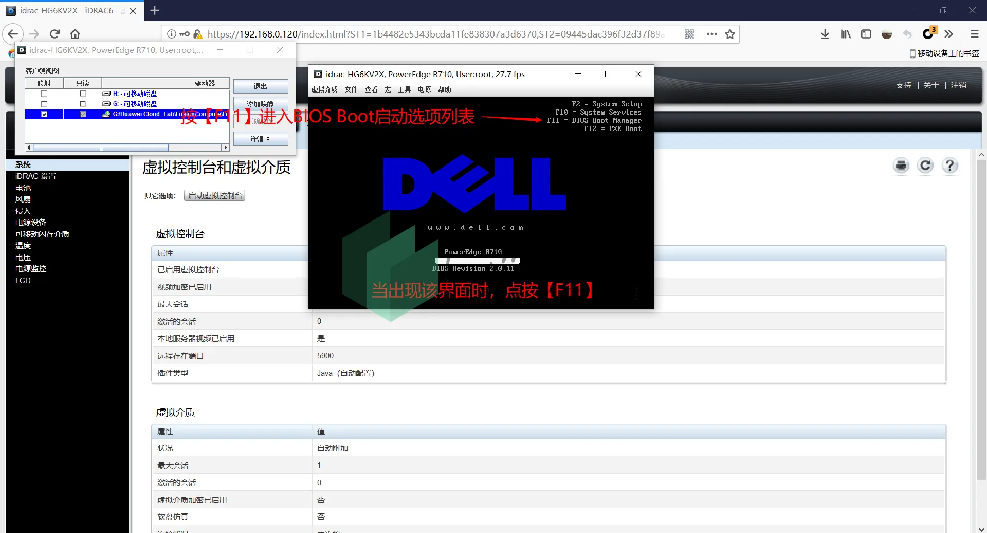
Task: Select 侵入 in the sidebar
Action: (23, 211)
